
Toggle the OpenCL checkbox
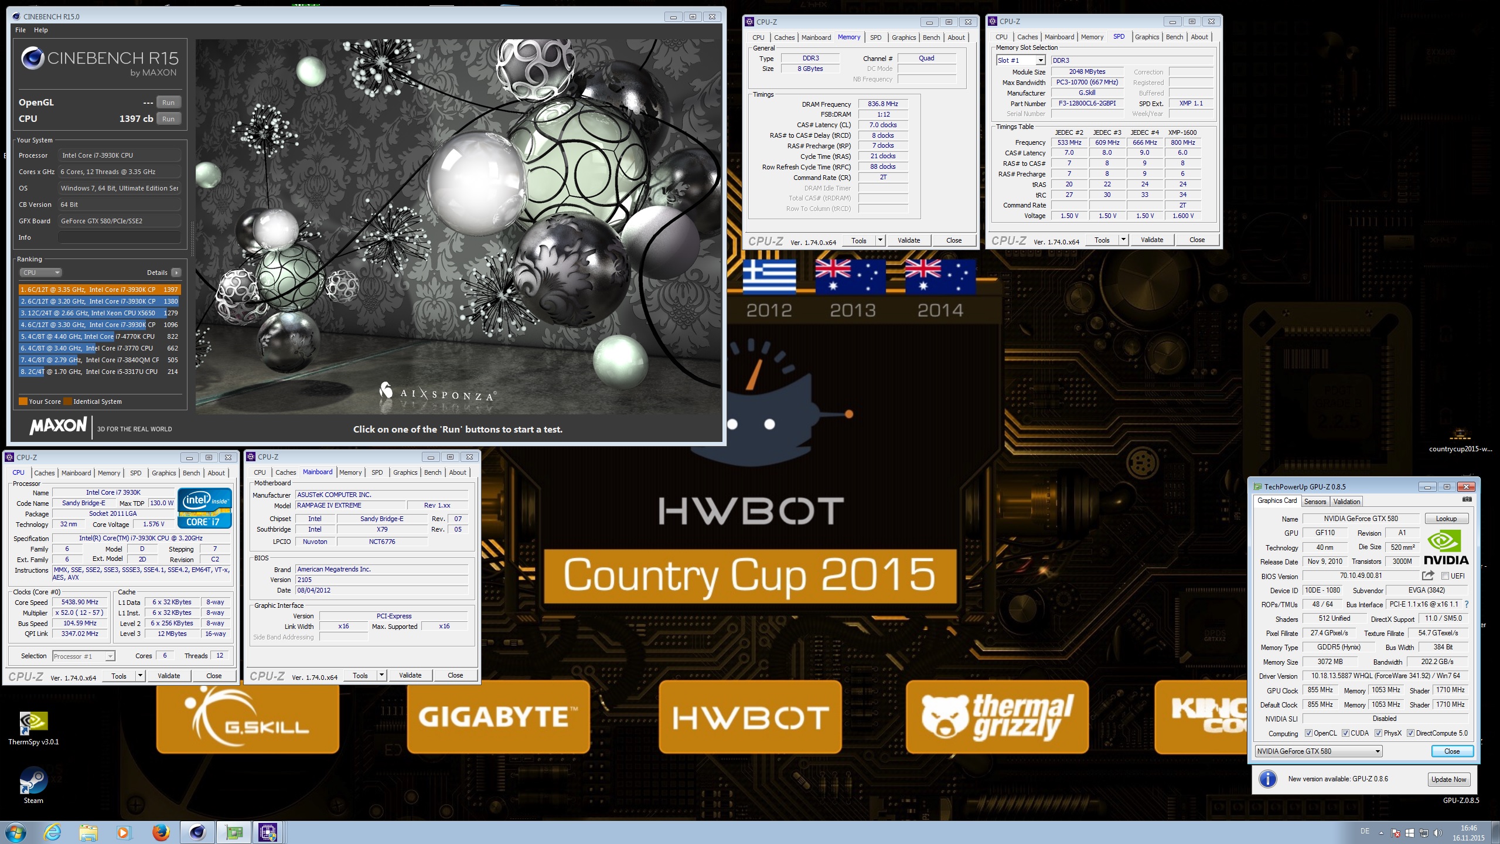pyautogui.click(x=1308, y=733)
